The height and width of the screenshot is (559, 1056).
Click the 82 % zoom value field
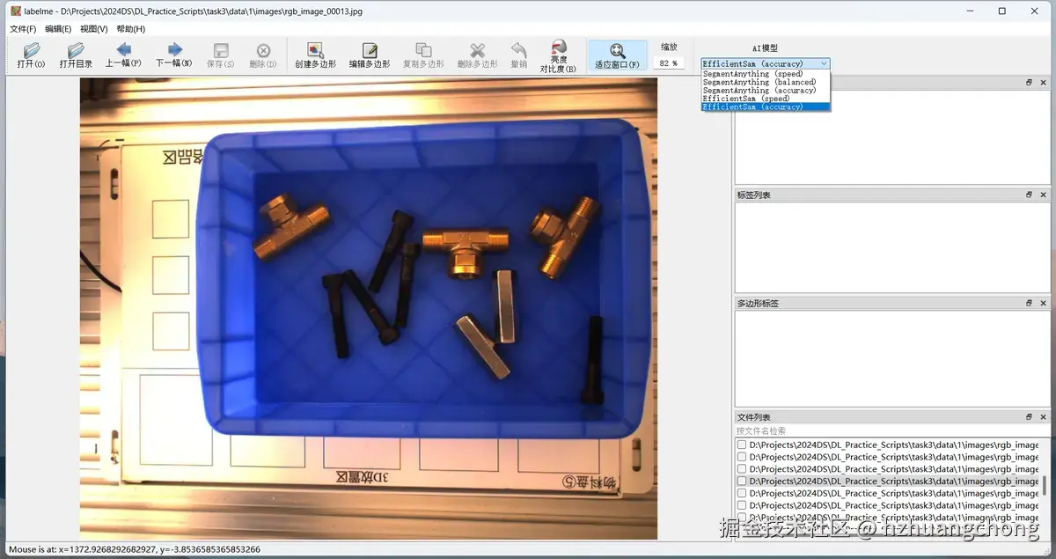[669, 63]
